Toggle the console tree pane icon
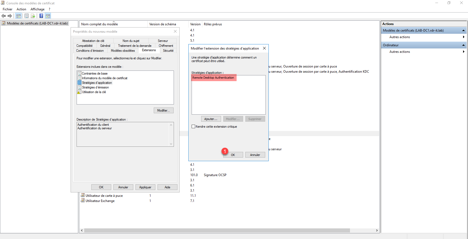 (19, 16)
